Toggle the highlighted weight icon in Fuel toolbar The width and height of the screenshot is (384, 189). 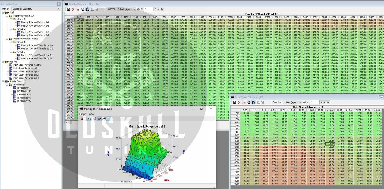(x=87, y=9)
